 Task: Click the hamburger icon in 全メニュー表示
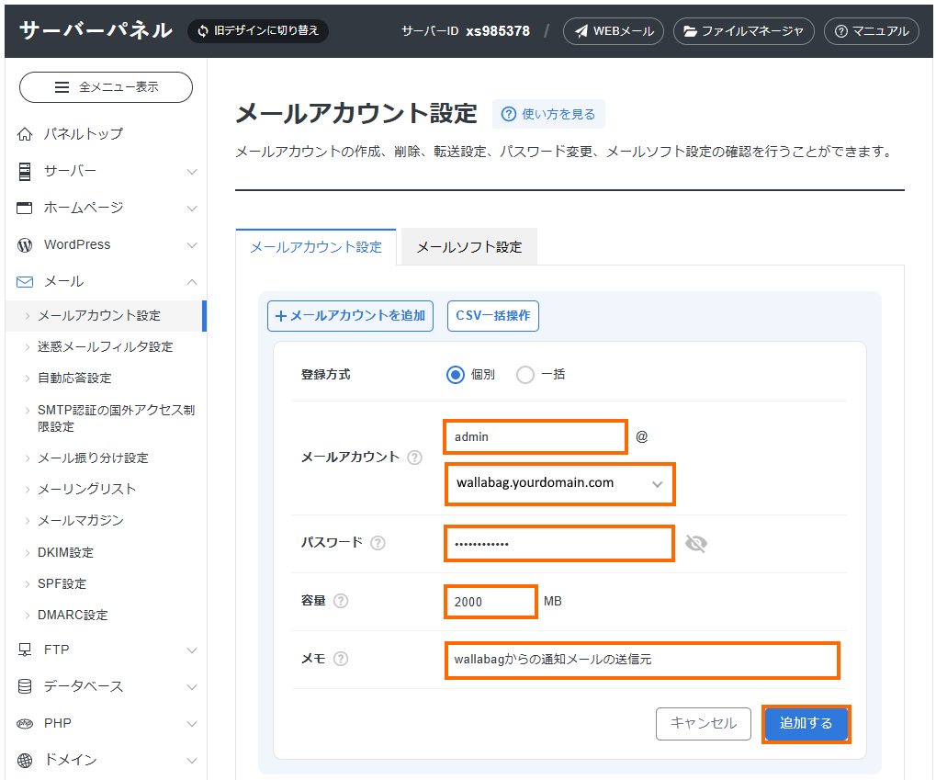pyautogui.click(x=62, y=87)
